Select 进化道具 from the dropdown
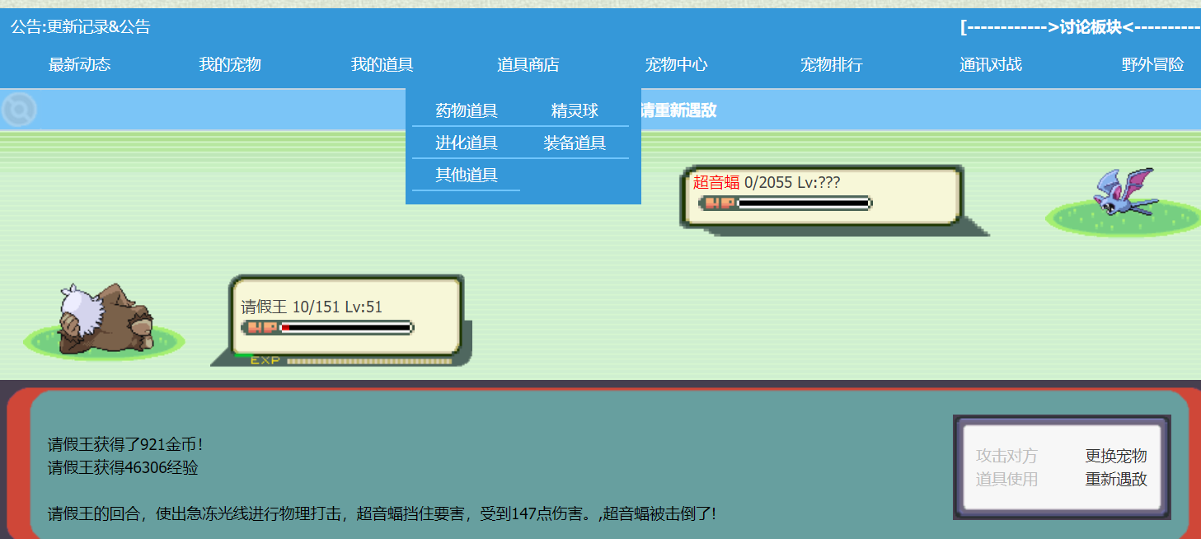1201x539 pixels. point(467,143)
